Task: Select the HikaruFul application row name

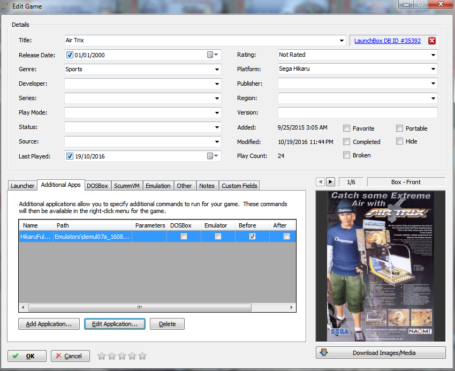Action: pos(36,237)
